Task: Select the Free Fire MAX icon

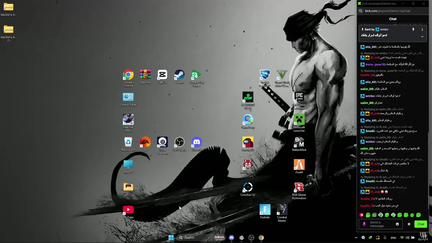Action: coord(128,123)
